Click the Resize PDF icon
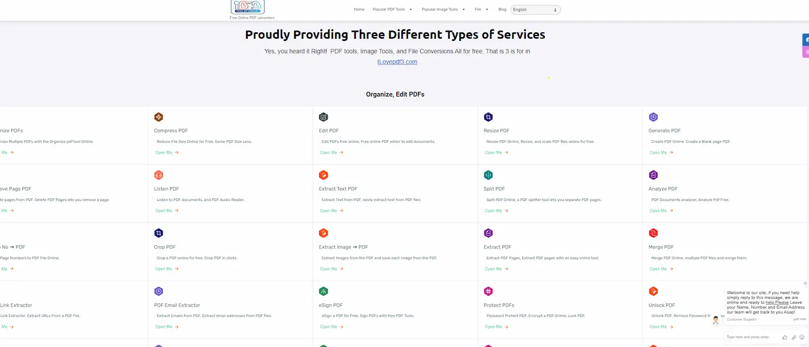This screenshot has height=347, width=809. tap(488, 117)
